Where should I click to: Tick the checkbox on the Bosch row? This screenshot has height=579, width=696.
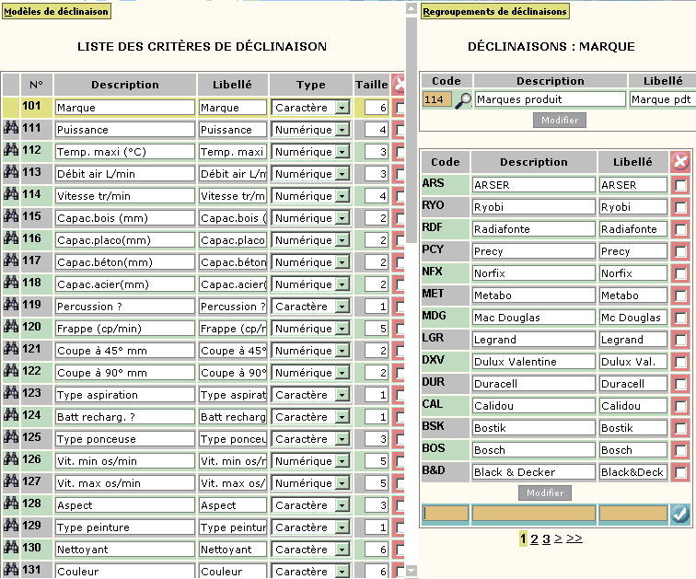680,450
